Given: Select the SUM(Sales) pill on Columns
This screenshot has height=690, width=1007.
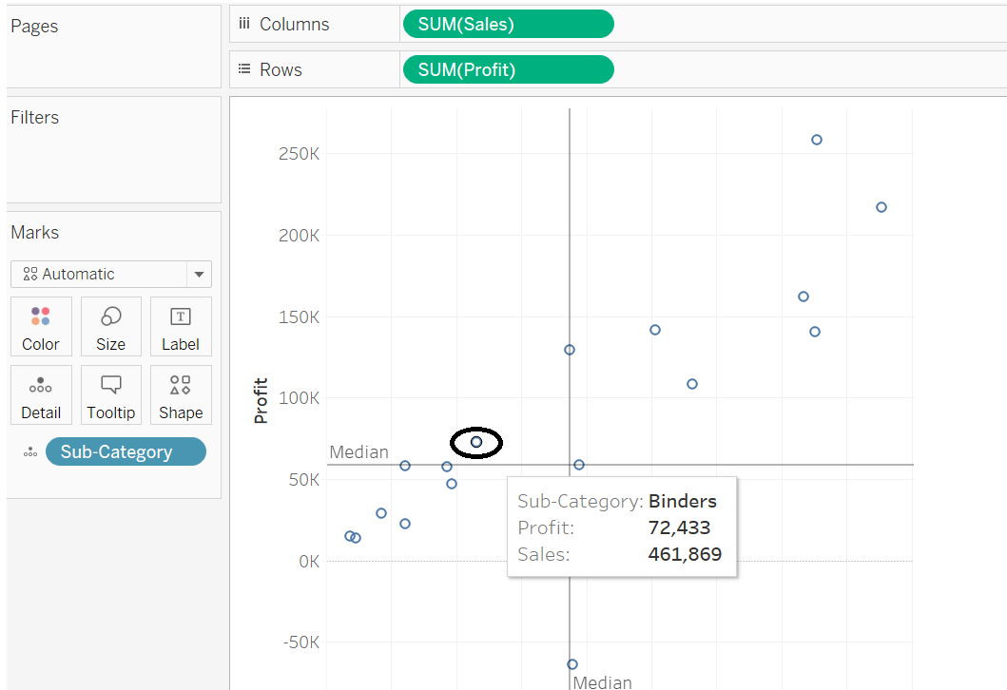Looking at the screenshot, I should (508, 23).
